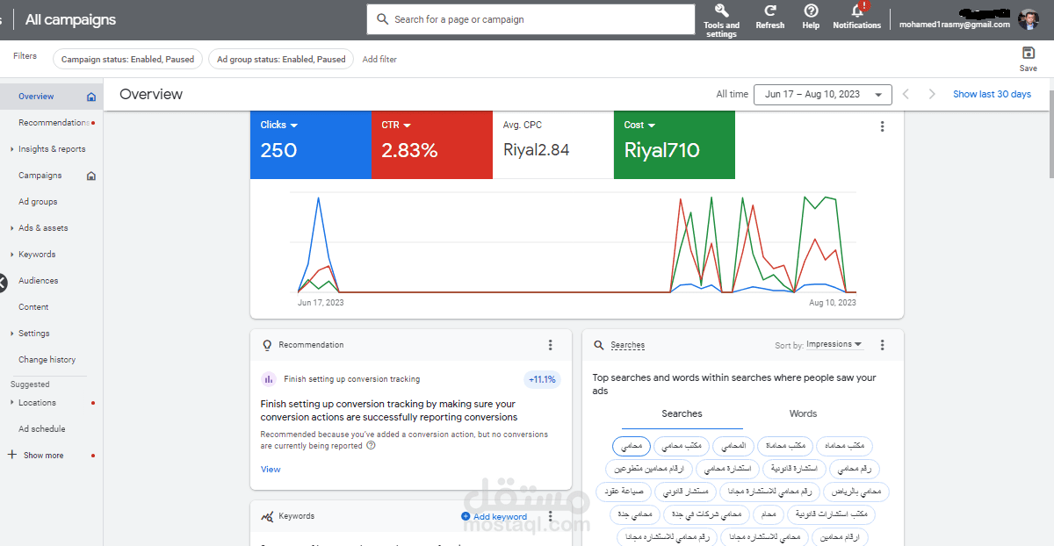Screen dimensions: 1054x546
Task: Select the 'صياغة عقود' search chip
Action: tap(622, 492)
